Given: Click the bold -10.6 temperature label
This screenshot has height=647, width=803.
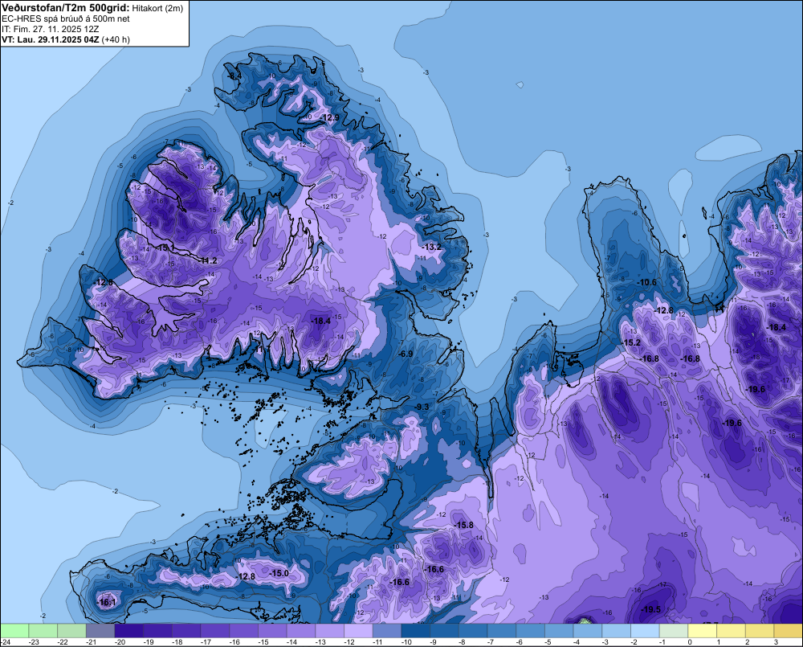Looking at the screenshot, I should pyautogui.click(x=646, y=282).
